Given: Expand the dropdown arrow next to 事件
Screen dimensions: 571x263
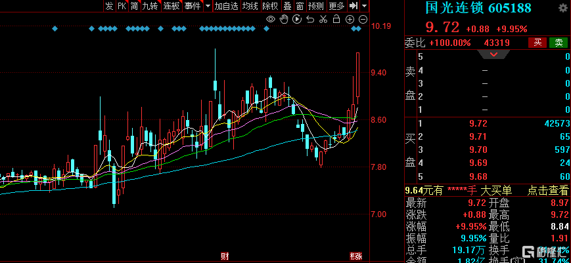Looking at the screenshot, I should (208, 6).
